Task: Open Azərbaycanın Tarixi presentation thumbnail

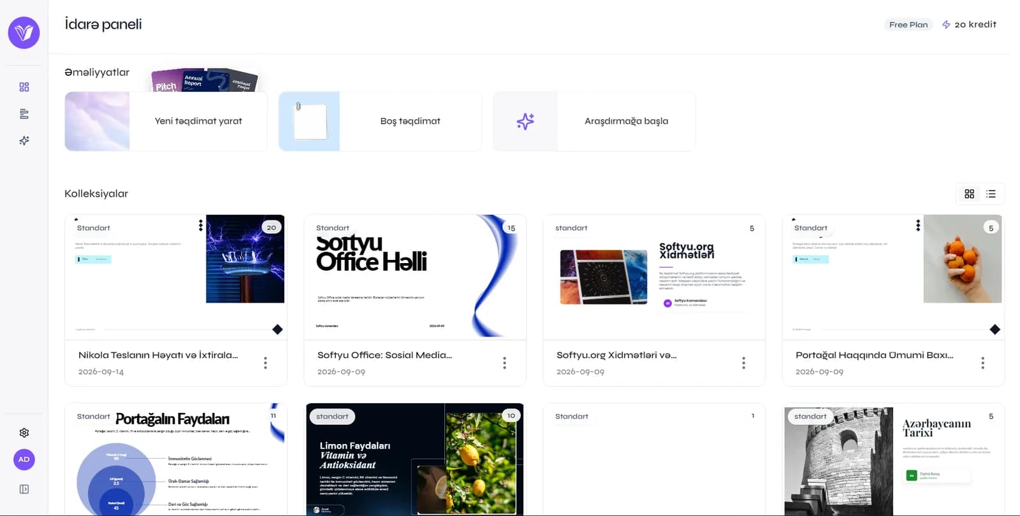Action: (893, 459)
